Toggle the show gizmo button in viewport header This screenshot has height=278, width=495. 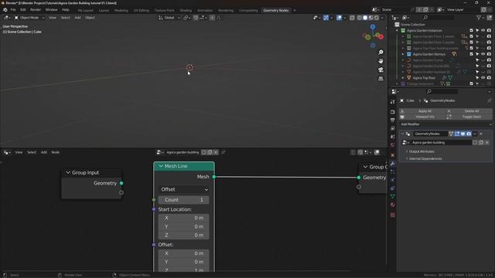coord(326,18)
